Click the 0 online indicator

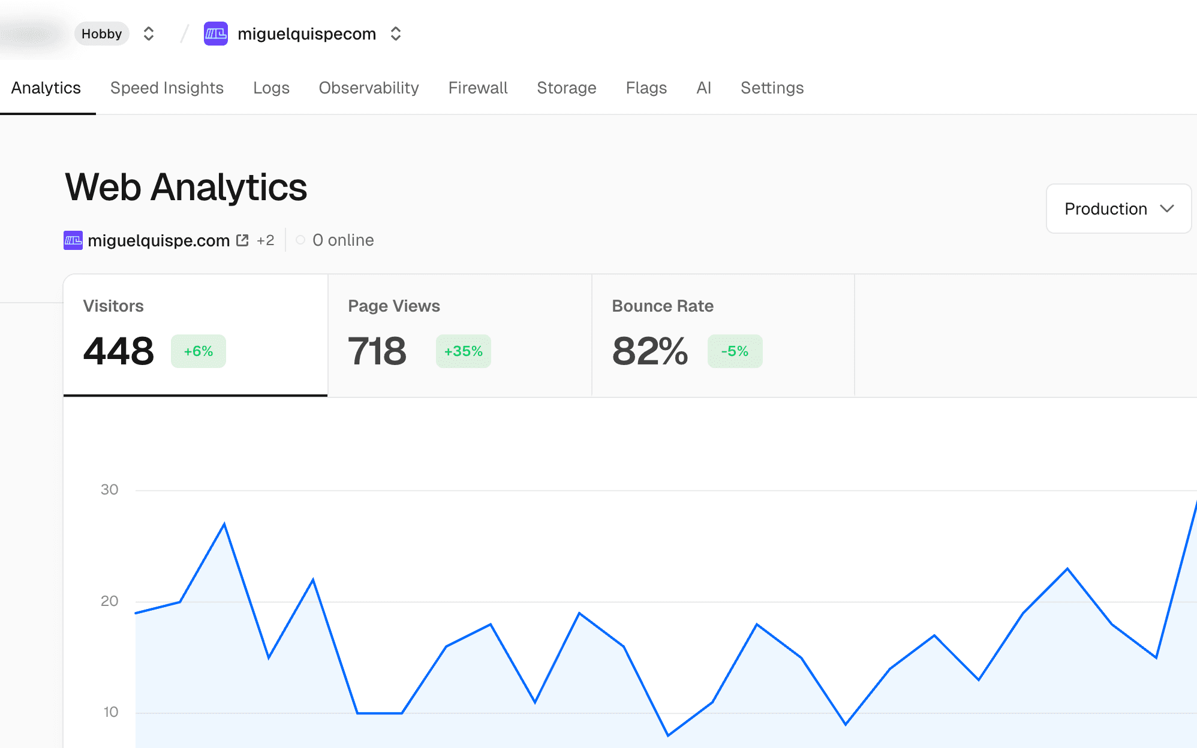pyautogui.click(x=335, y=240)
